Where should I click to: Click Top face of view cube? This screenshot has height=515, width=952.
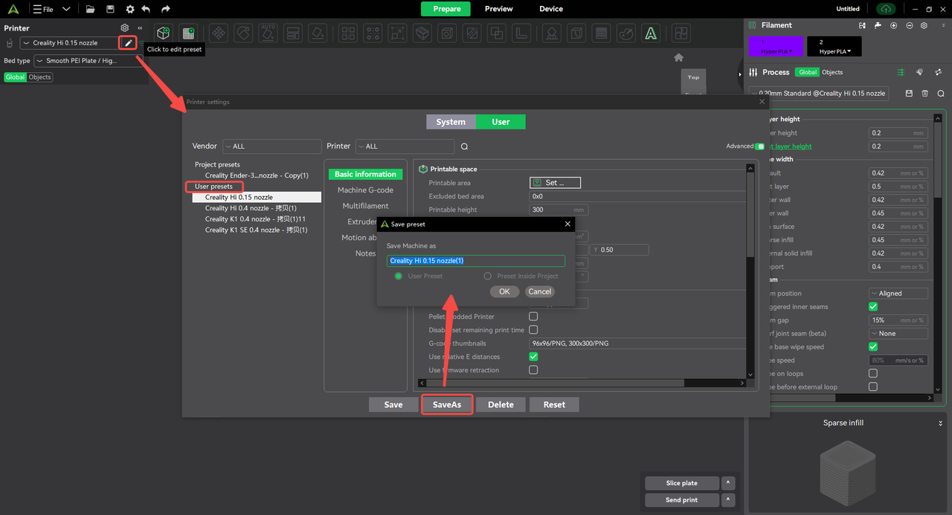(693, 77)
